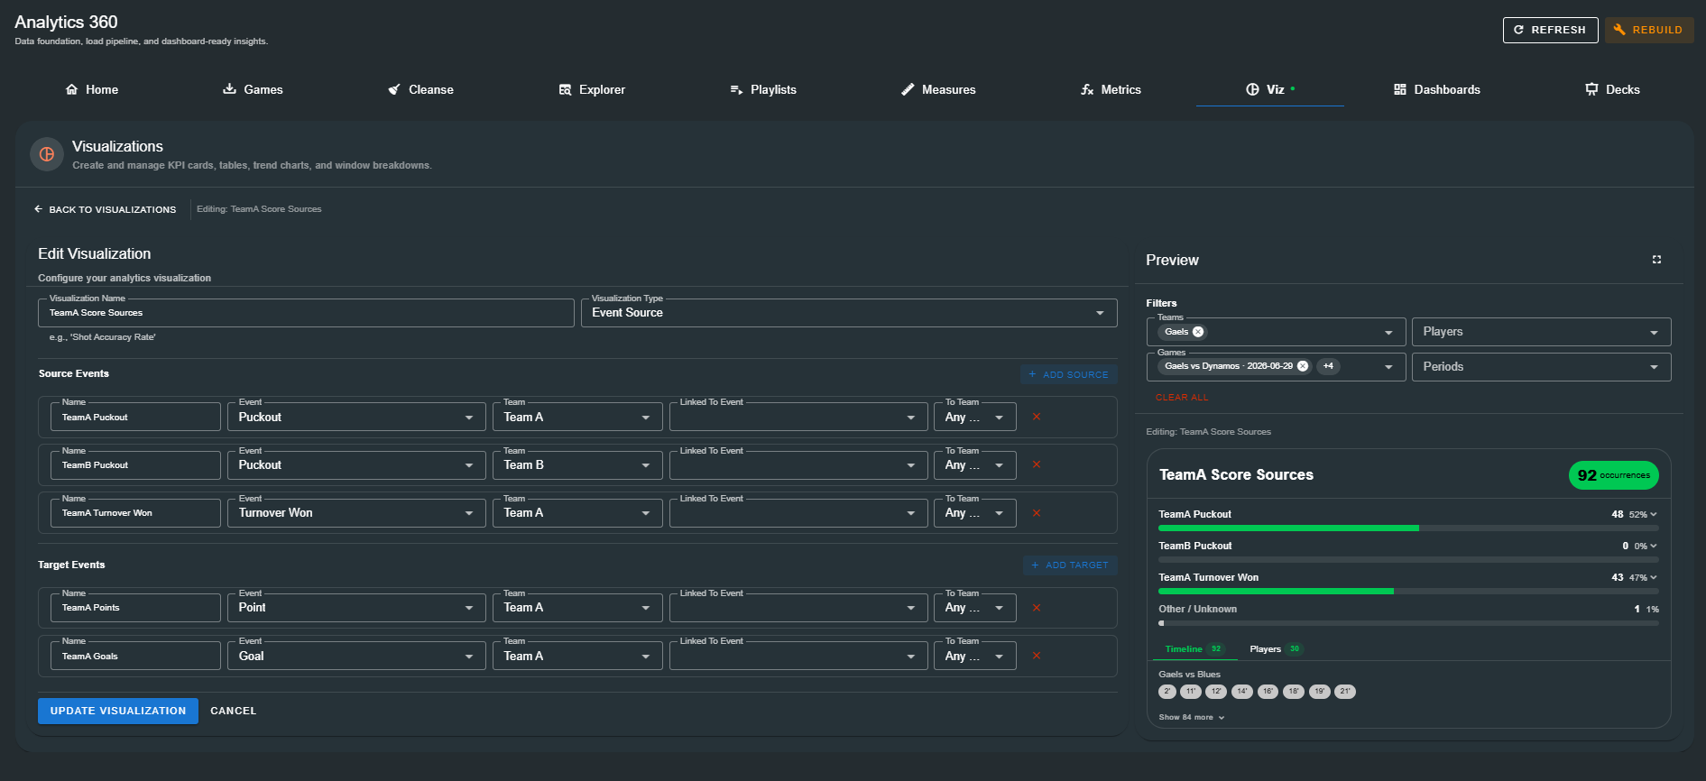Click the Cancel button
The height and width of the screenshot is (781, 1706).
pyautogui.click(x=234, y=711)
